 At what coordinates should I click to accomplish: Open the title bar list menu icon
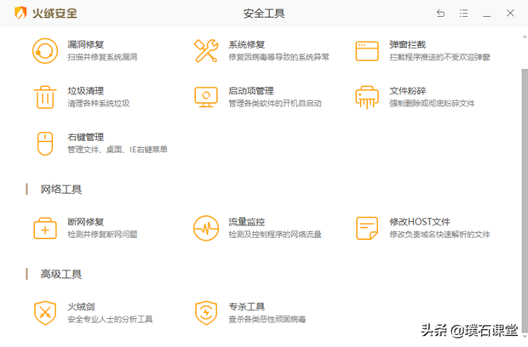(x=463, y=13)
